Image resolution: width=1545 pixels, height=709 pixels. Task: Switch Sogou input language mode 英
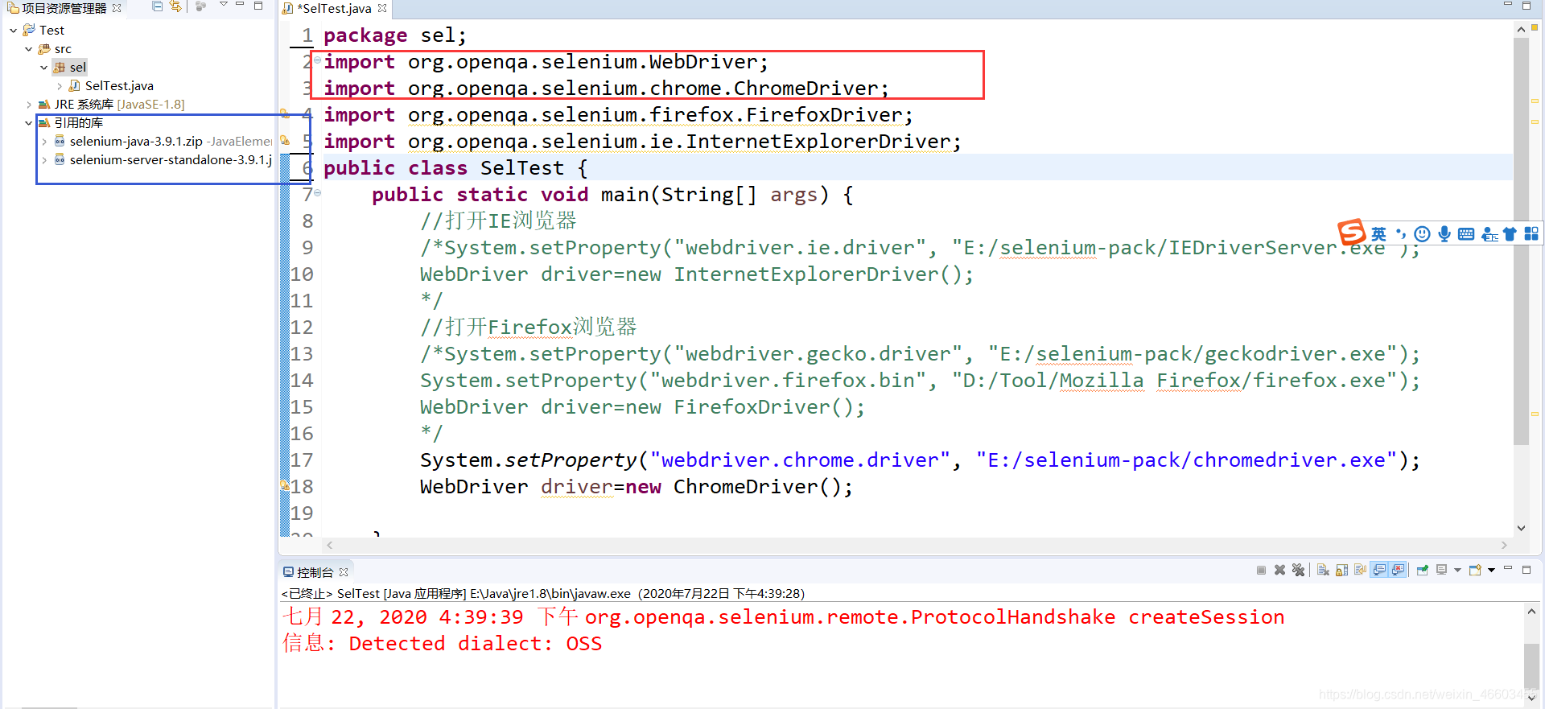1379,234
